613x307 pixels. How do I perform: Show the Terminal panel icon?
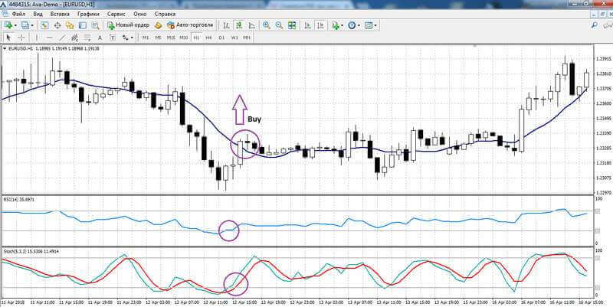83,25
